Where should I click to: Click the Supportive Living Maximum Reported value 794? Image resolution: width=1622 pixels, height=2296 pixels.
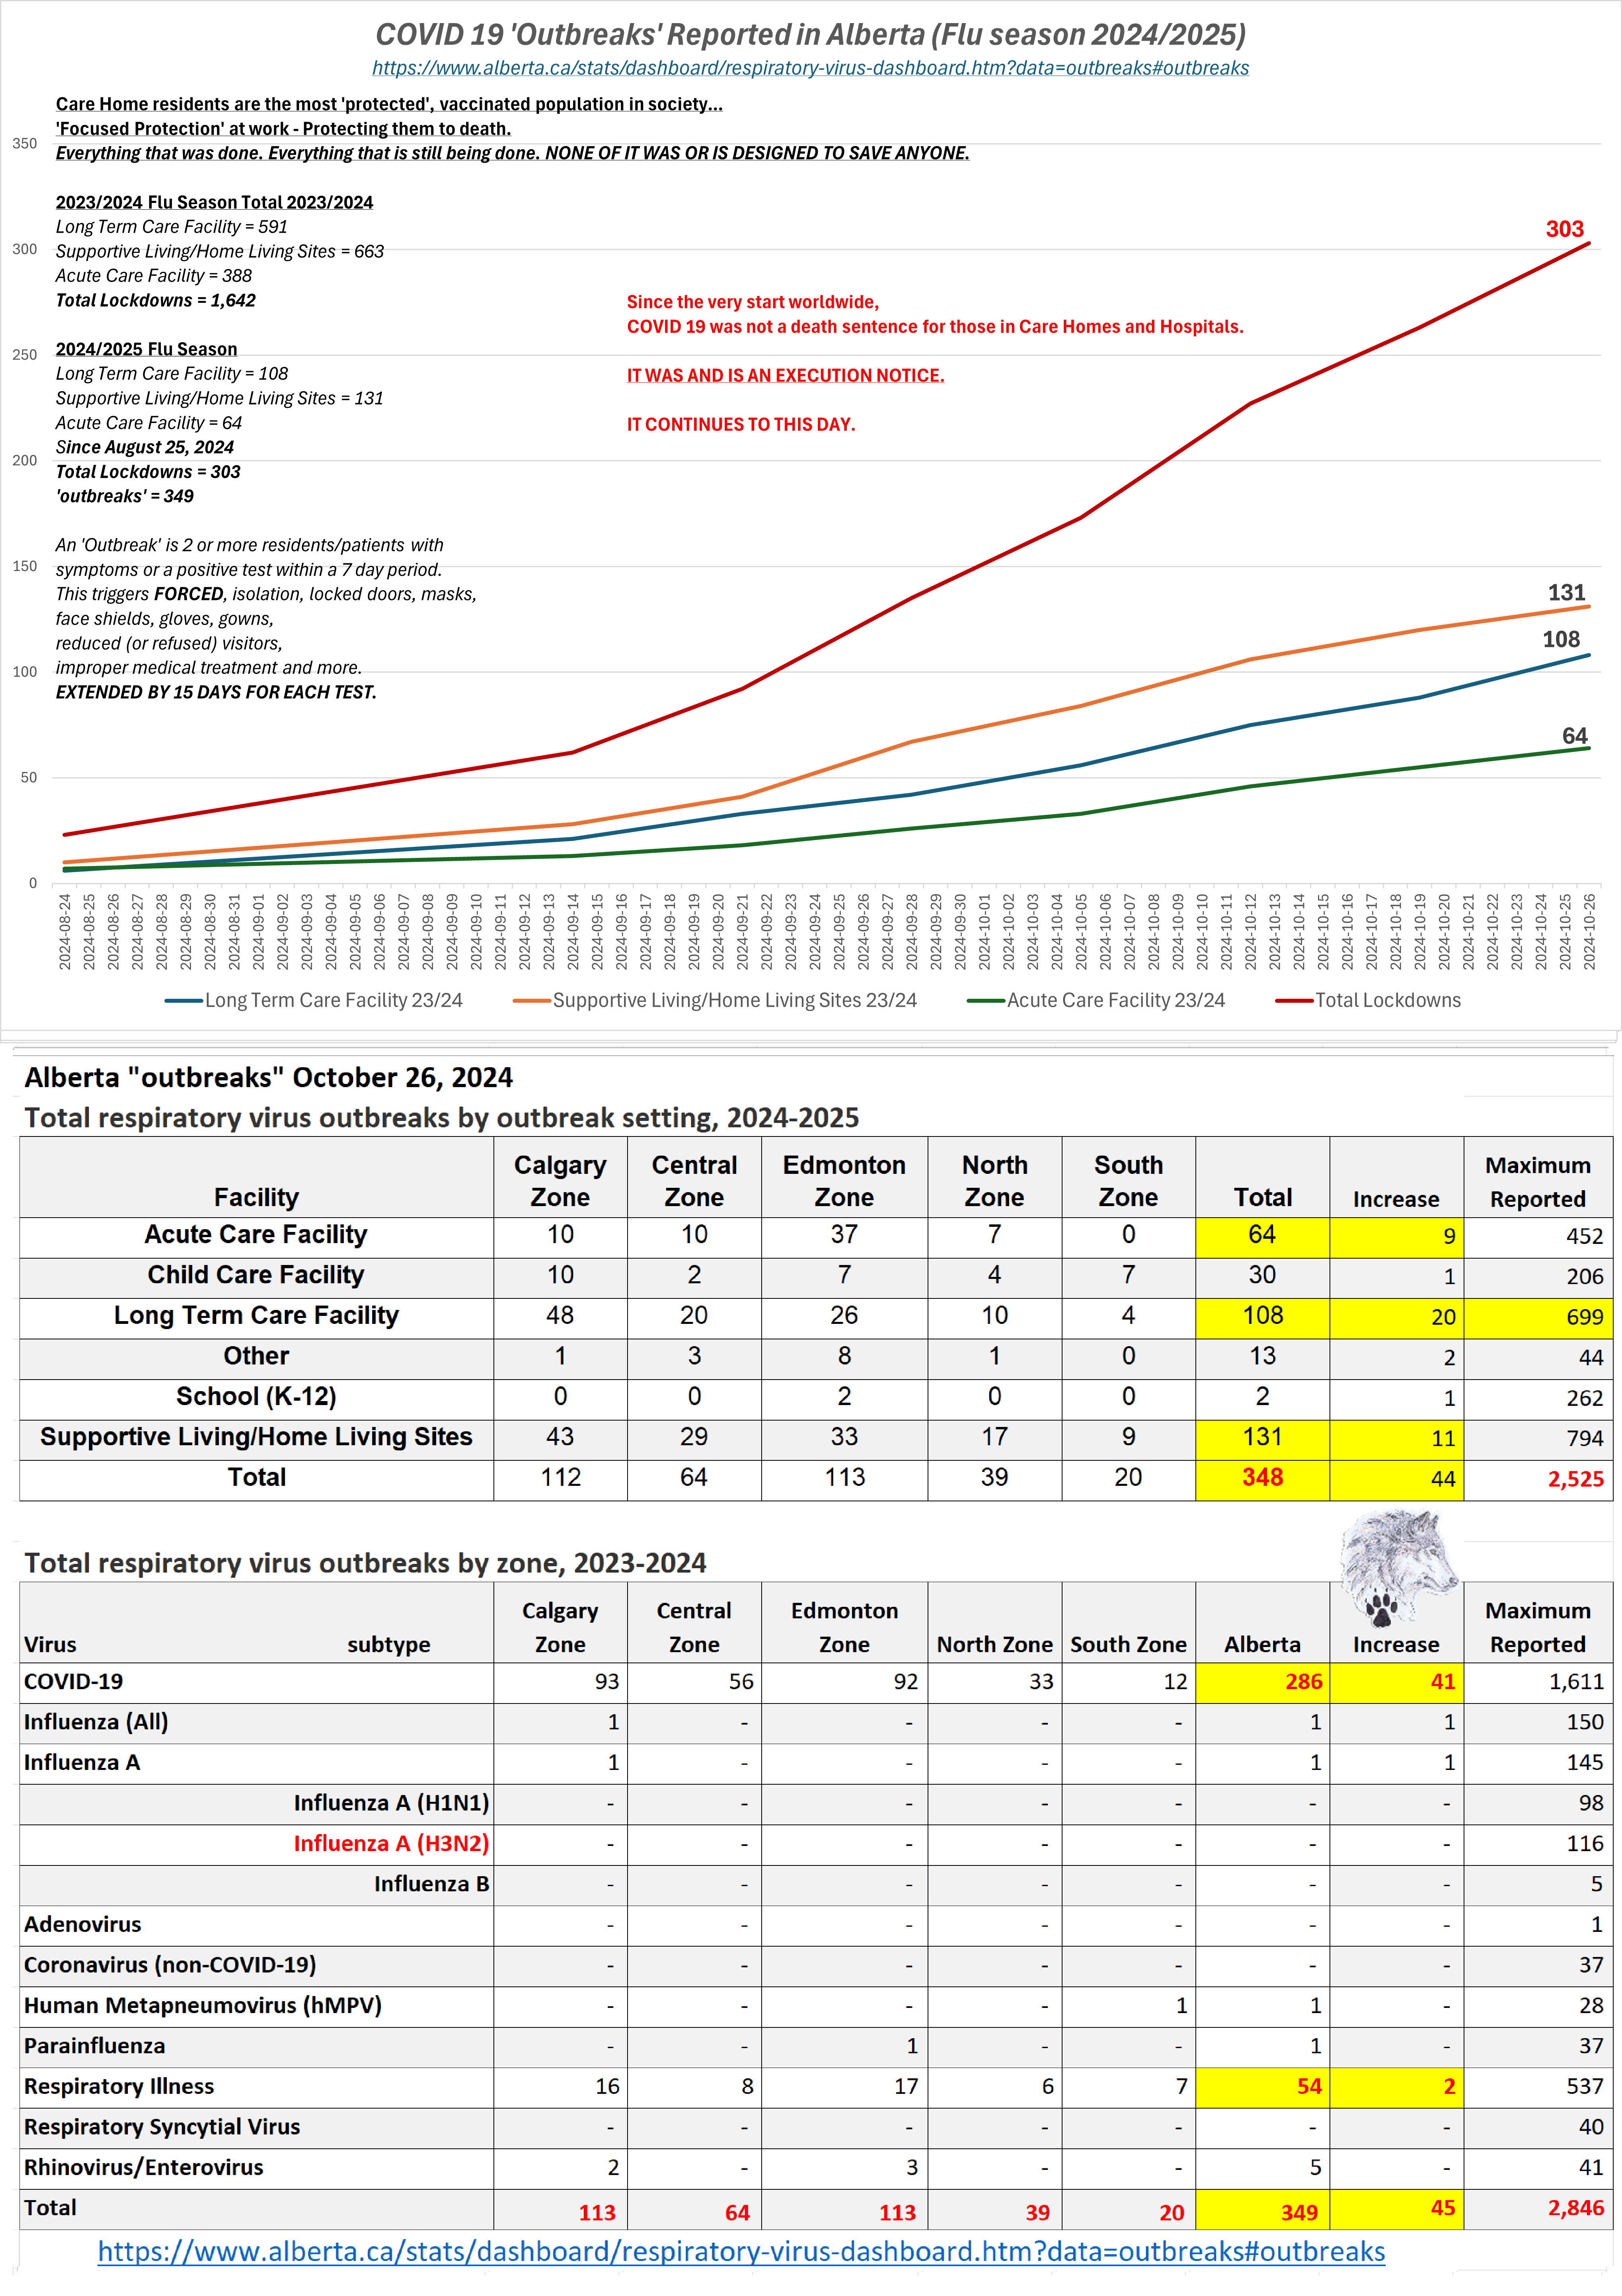(1584, 1439)
